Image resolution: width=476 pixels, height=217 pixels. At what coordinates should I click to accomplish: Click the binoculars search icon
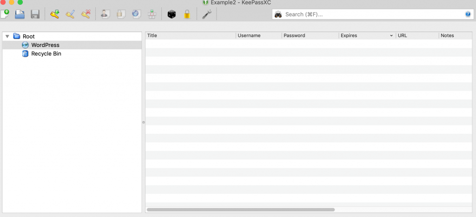tap(278, 14)
